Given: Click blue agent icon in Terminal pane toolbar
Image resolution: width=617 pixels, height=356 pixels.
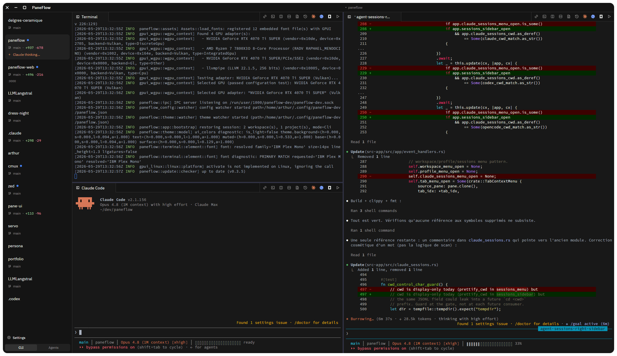Looking at the screenshot, I should coord(322,17).
